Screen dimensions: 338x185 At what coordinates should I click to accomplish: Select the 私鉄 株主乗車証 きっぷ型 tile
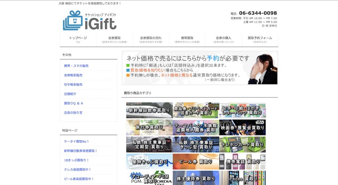(196, 144)
